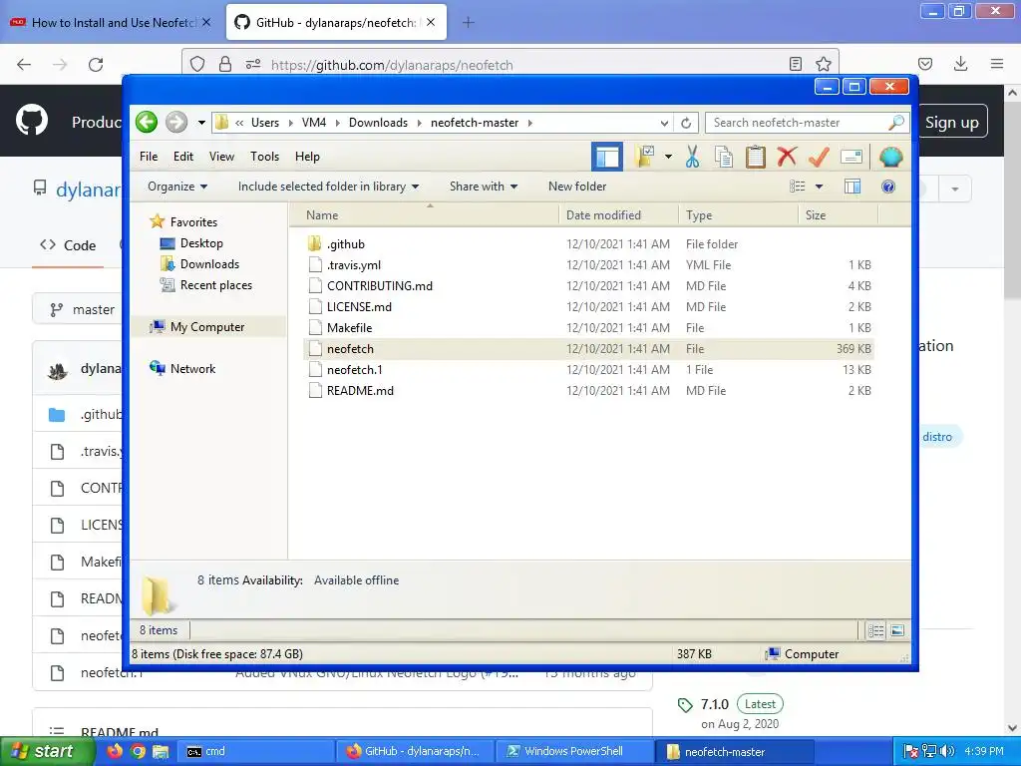This screenshot has width=1021, height=766.
Task: Click the gray Forward arrow in Explorer
Action: click(x=175, y=122)
